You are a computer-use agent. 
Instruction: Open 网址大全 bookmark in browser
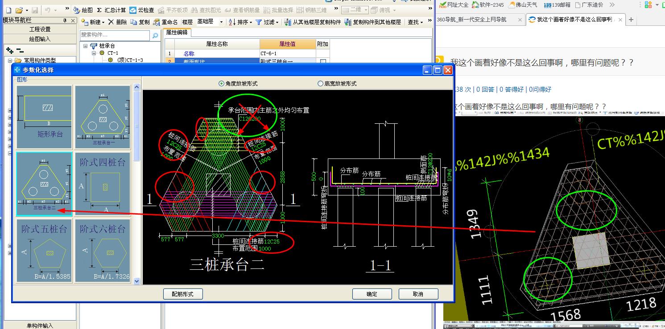pos(454,5)
